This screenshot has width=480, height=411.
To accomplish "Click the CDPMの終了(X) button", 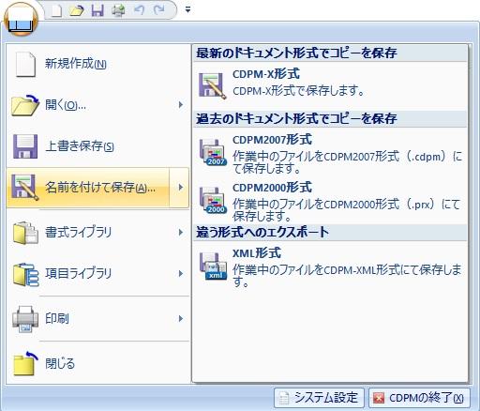I will click(419, 398).
